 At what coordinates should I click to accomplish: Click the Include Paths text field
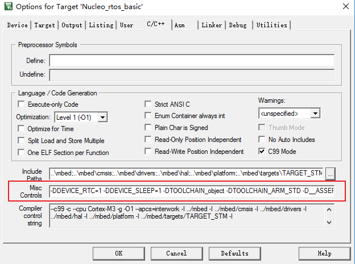[186, 174]
